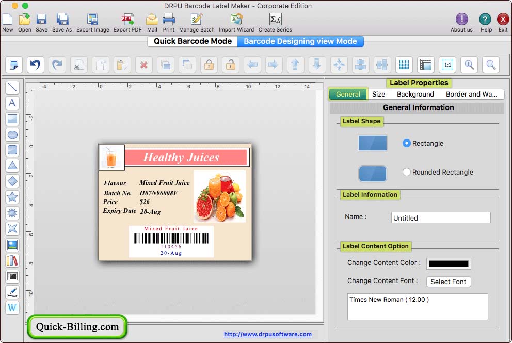This screenshot has height=343, width=512.
Task: Launch the Import Wizard
Action: coord(236,23)
